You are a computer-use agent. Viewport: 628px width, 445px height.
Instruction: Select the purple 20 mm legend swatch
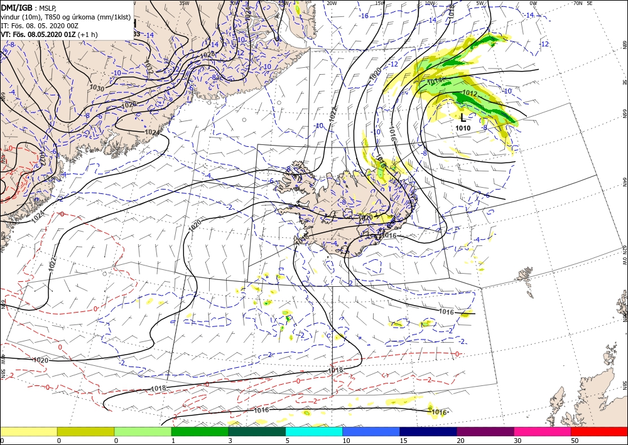click(485, 432)
